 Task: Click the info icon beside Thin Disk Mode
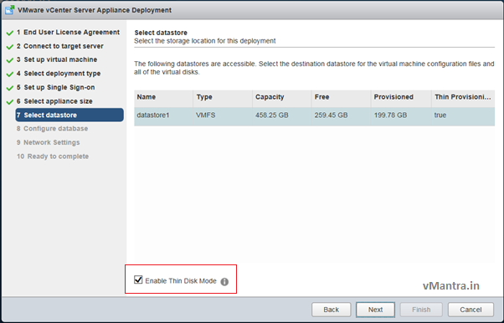tap(224, 282)
